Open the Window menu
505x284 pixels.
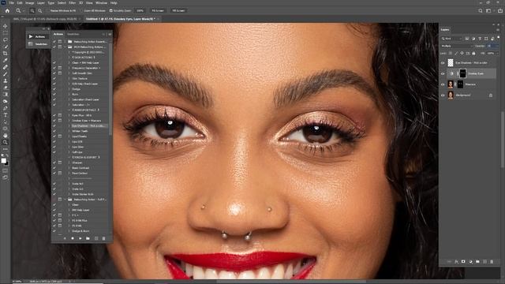102,3
